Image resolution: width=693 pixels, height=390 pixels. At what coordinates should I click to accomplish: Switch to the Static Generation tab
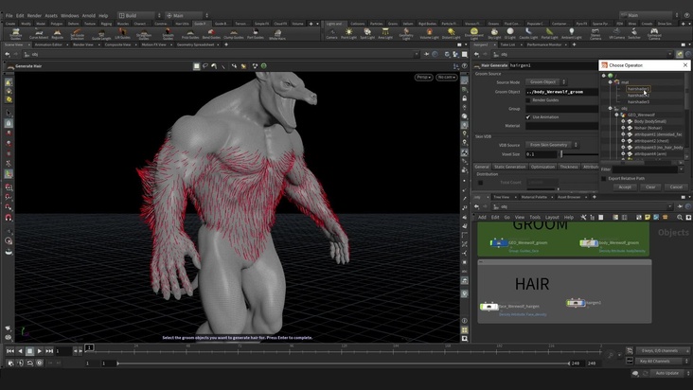(x=509, y=167)
